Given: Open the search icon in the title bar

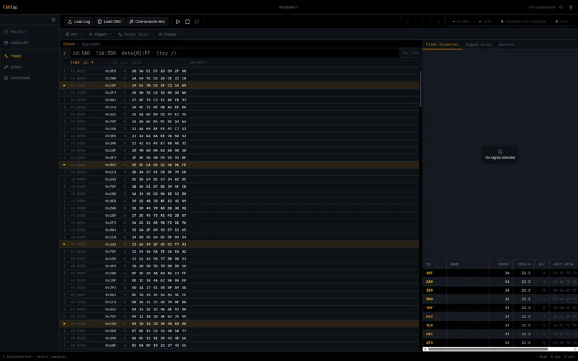Looking at the screenshot, I should pyautogui.click(x=561, y=7).
